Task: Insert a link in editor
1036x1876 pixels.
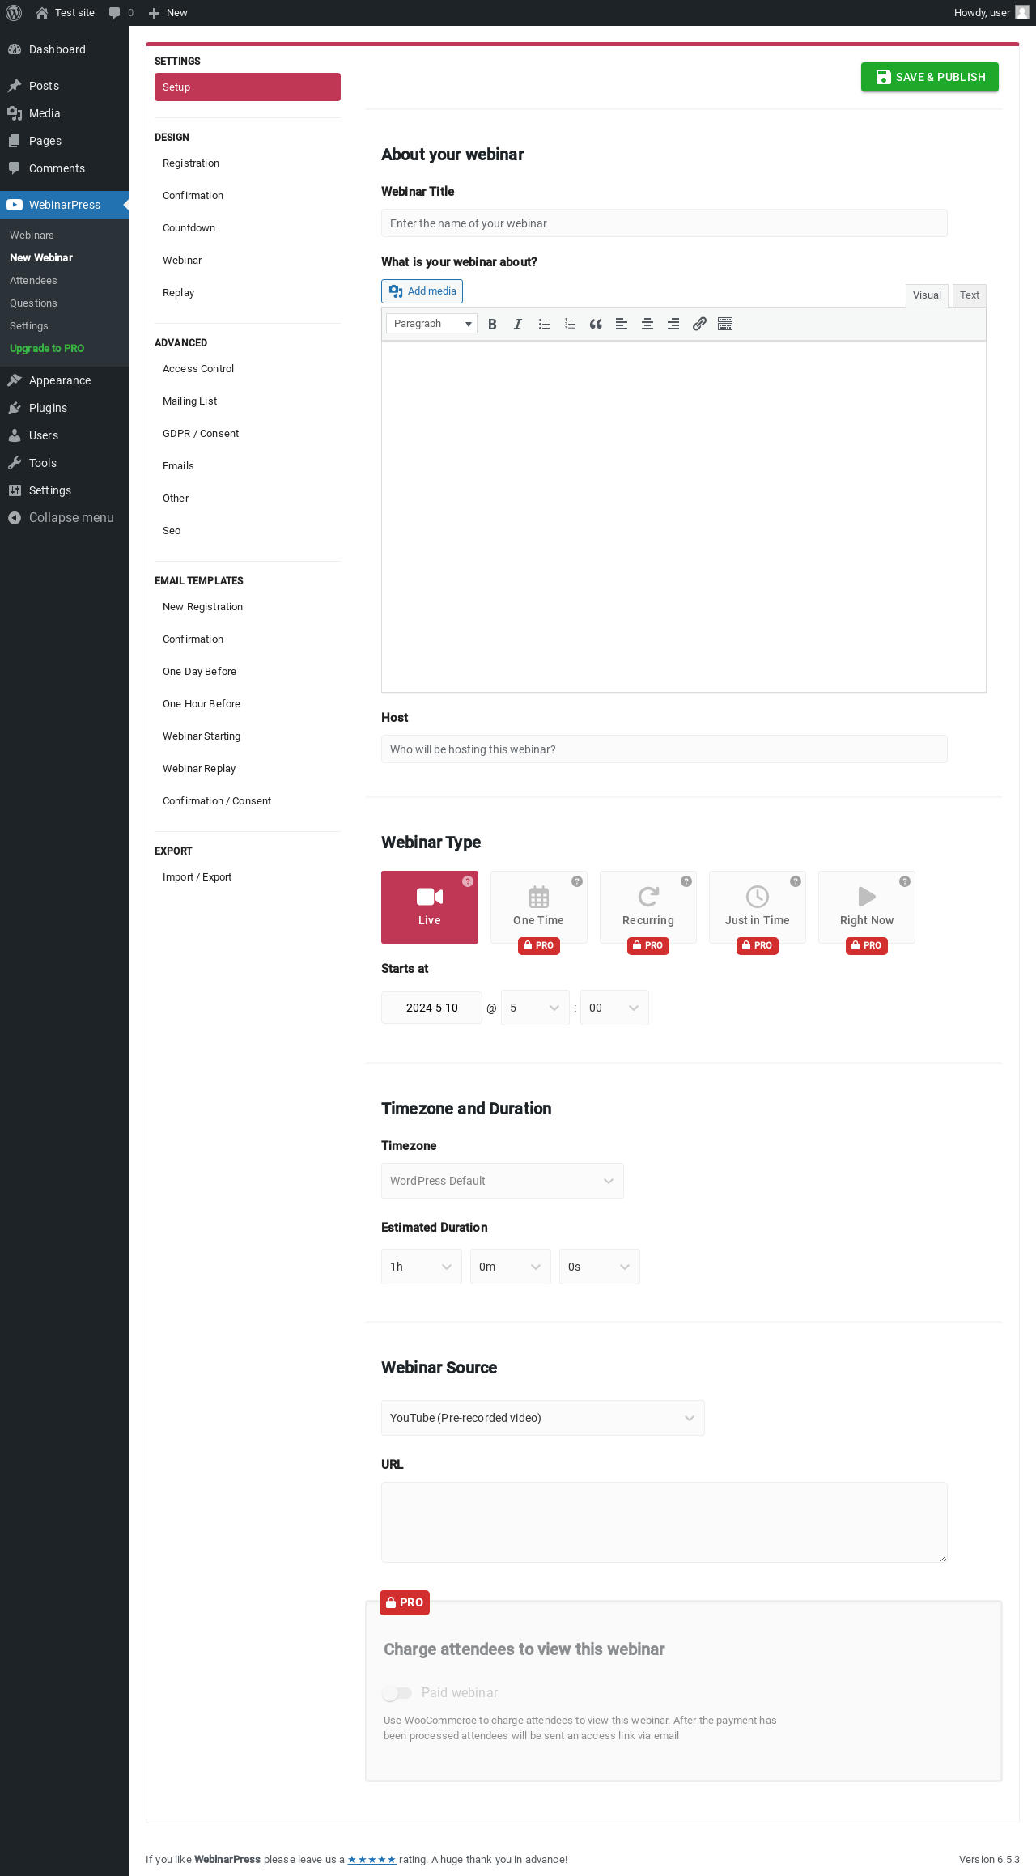Action: 699,324
